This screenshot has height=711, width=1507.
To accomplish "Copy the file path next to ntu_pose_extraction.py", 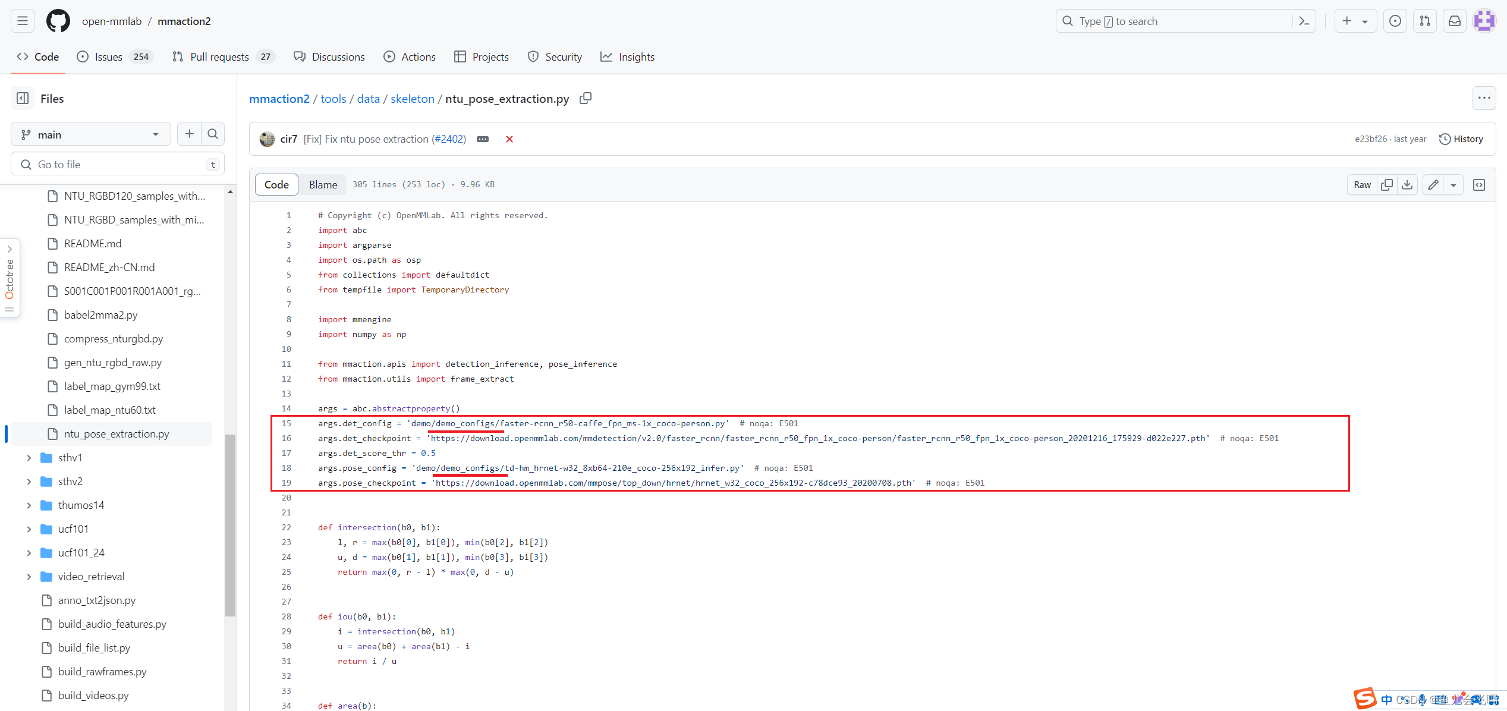I will [x=585, y=98].
